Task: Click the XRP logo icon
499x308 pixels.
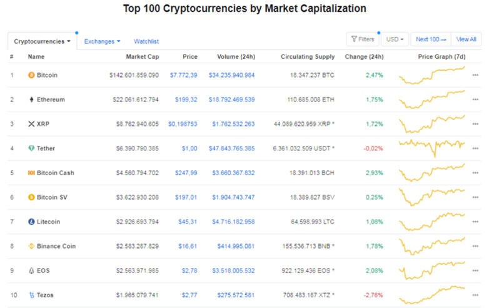Action: 31,124
